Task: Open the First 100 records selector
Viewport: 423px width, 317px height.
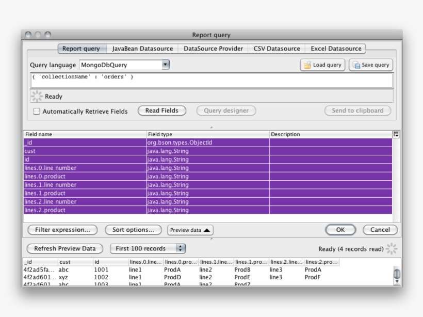Action: 180,248
